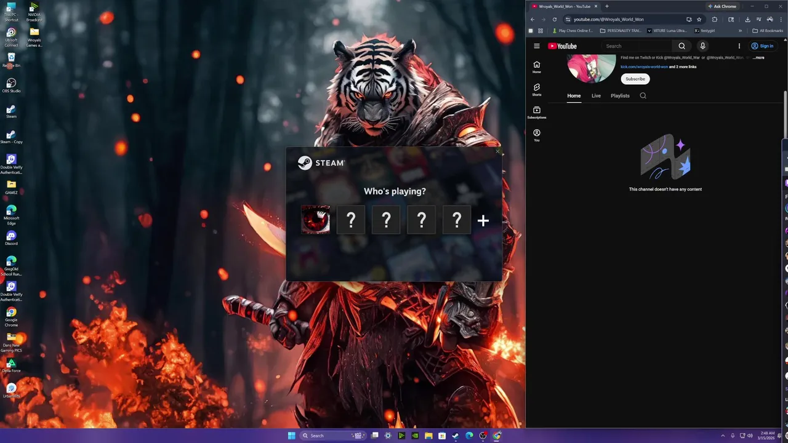This screenshot has height=443, width=788.
Task: Click the YouTube Sign in button
Action: 762,46
